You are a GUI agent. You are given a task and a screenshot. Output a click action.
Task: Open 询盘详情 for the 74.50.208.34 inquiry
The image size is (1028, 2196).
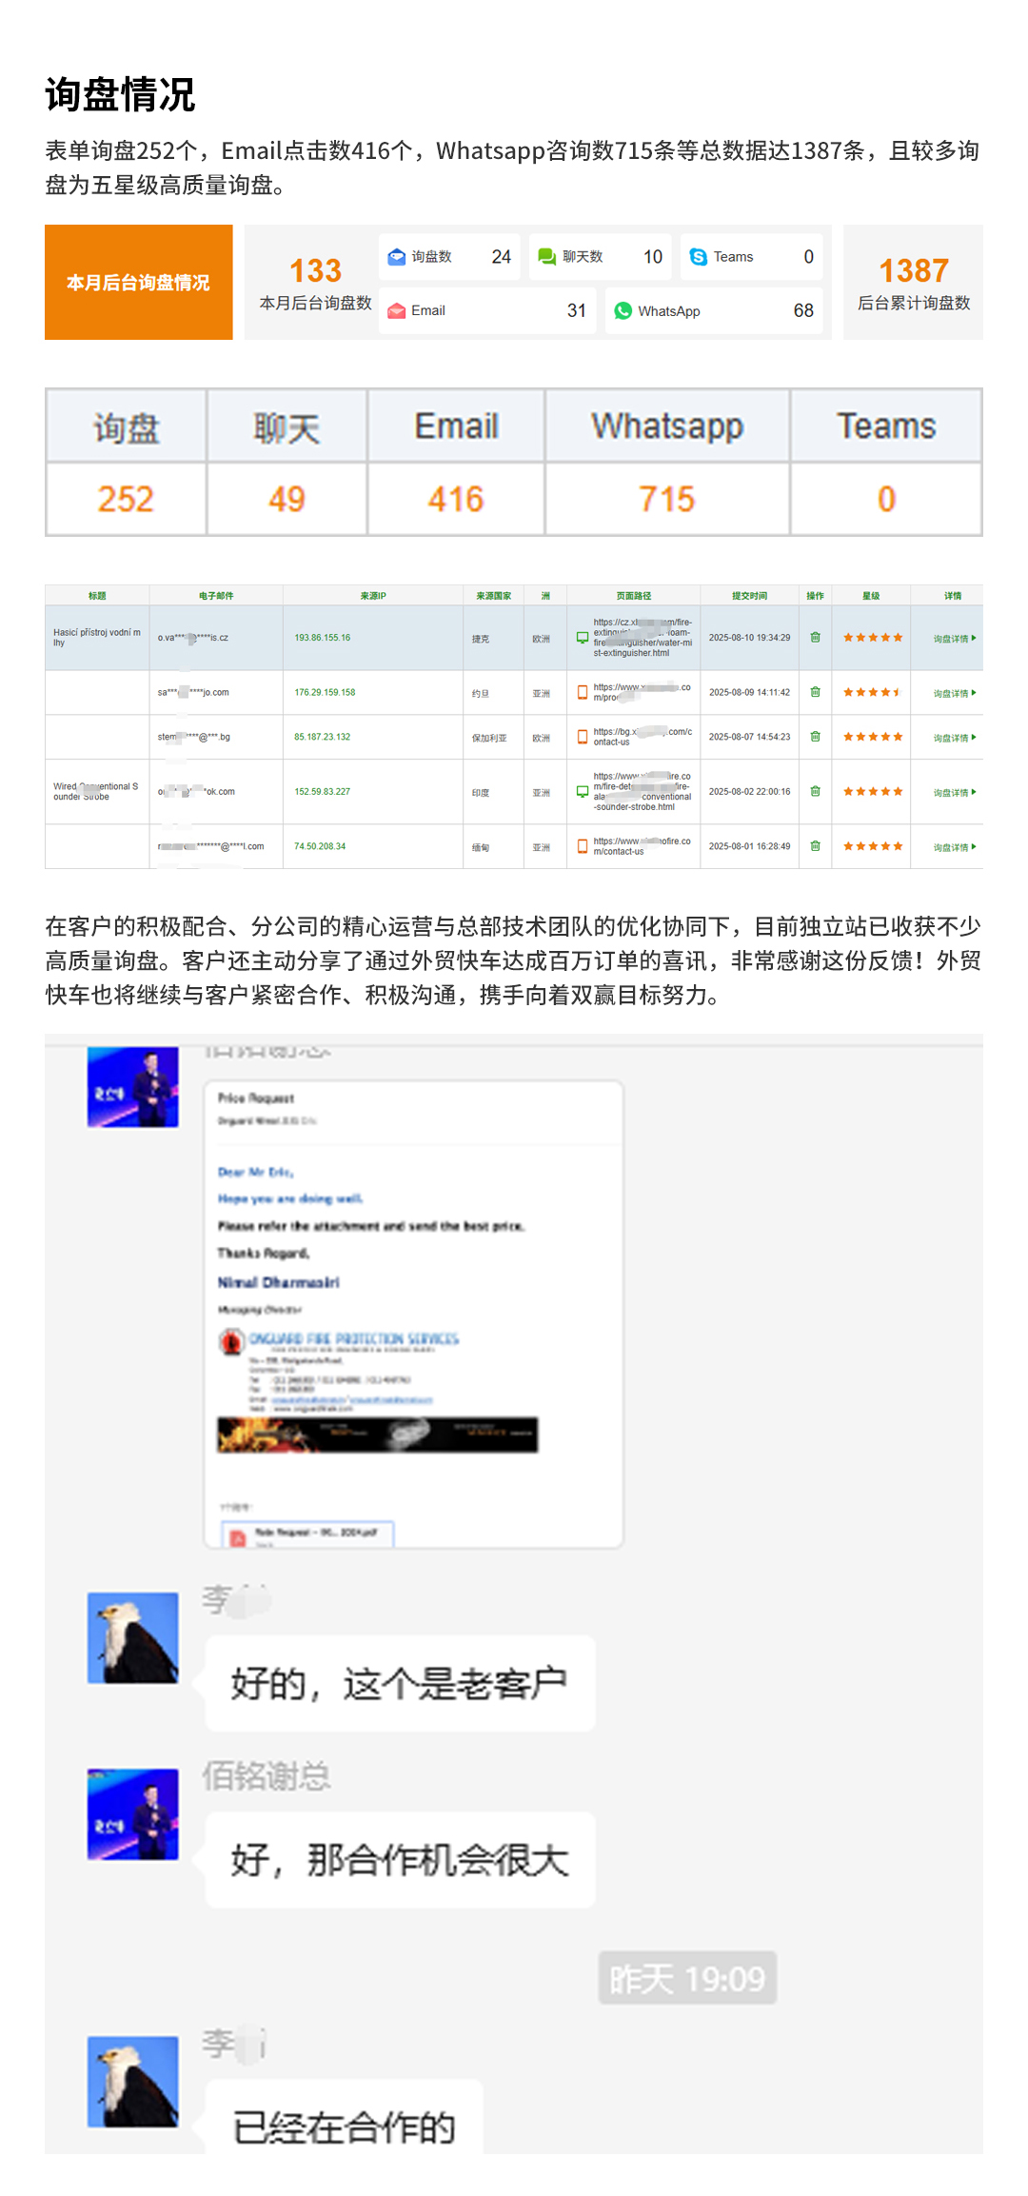point(955,847)
